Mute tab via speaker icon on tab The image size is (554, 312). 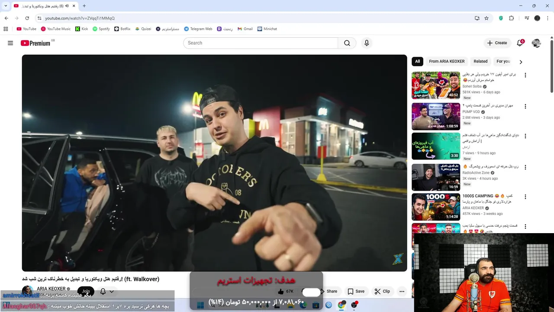click(x=67, y=6)
